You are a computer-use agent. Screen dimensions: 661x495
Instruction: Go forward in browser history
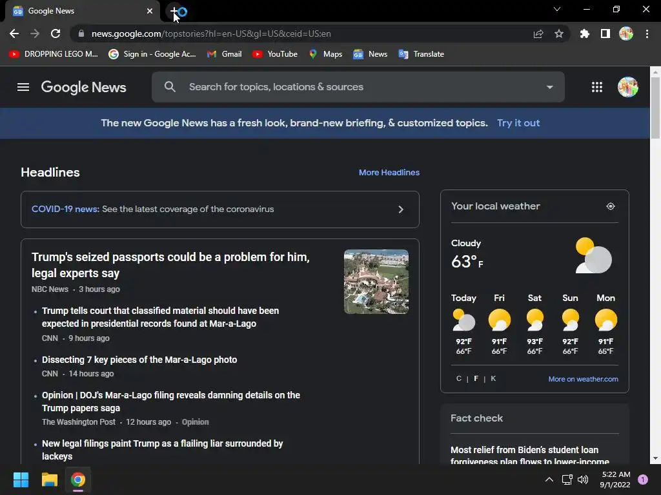tap(35, 34)
